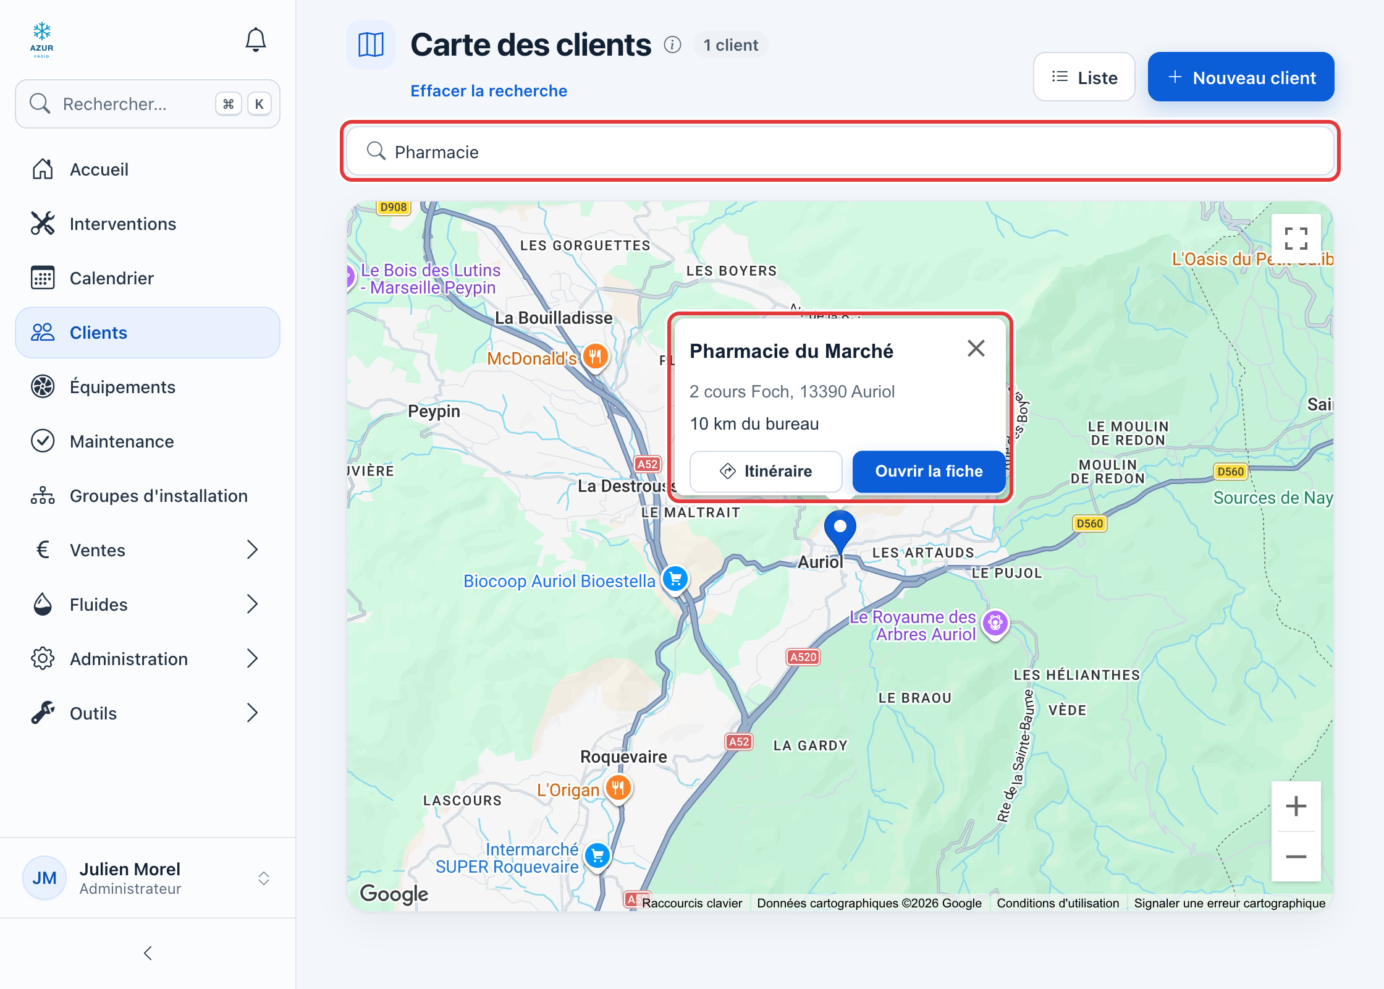The height and width of the screenshot is (989, 1384).
Task: Select the blue client pin at Auriol
Action: 840,532
